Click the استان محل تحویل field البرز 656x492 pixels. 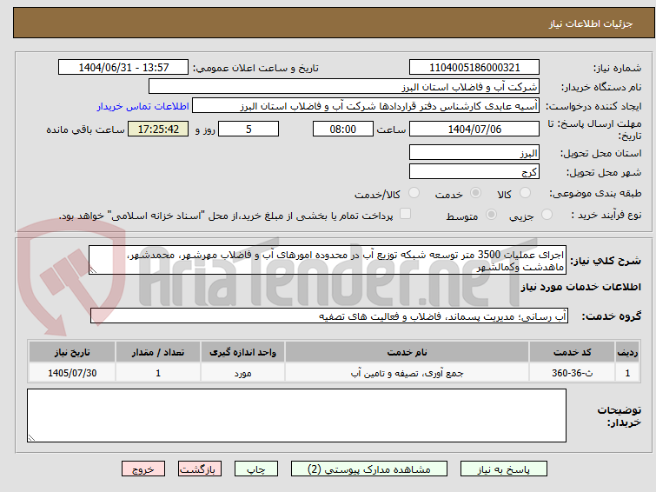coord(474,153)
